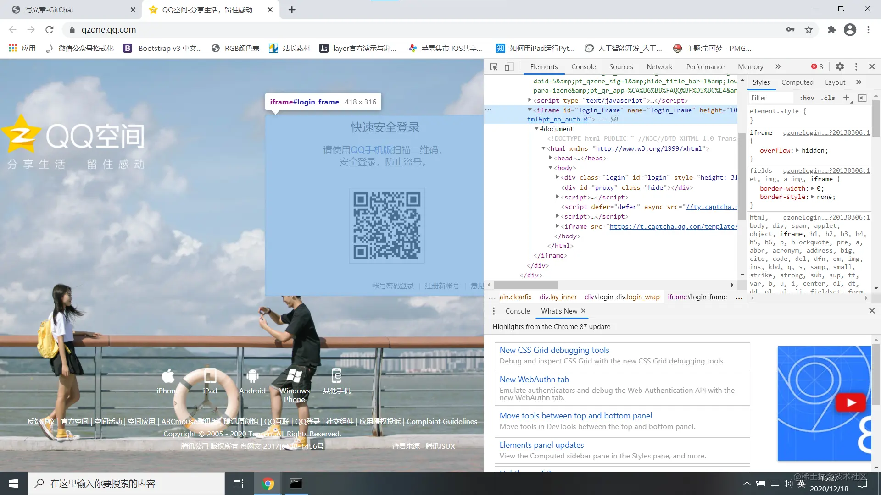
Task: Toggle the .cls class editor button
Action: pos(828,98)
